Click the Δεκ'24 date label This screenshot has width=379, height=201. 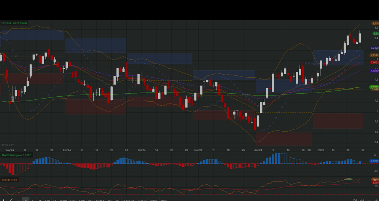258,150
